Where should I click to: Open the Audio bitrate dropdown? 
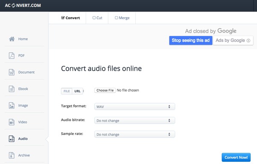pyautogui.click(x=134, y=121)
